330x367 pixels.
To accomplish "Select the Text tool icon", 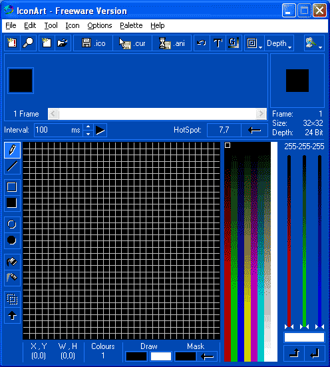I will click(218, 43).
